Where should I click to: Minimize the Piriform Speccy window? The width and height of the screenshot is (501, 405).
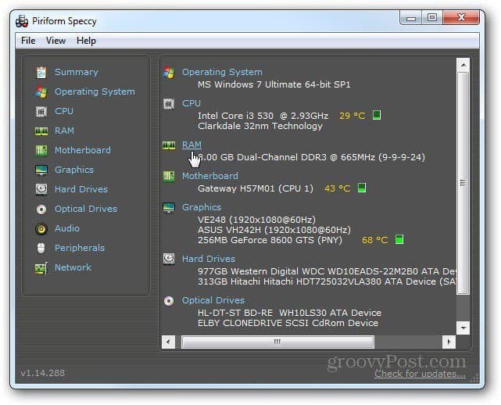(x=411, y=17)
